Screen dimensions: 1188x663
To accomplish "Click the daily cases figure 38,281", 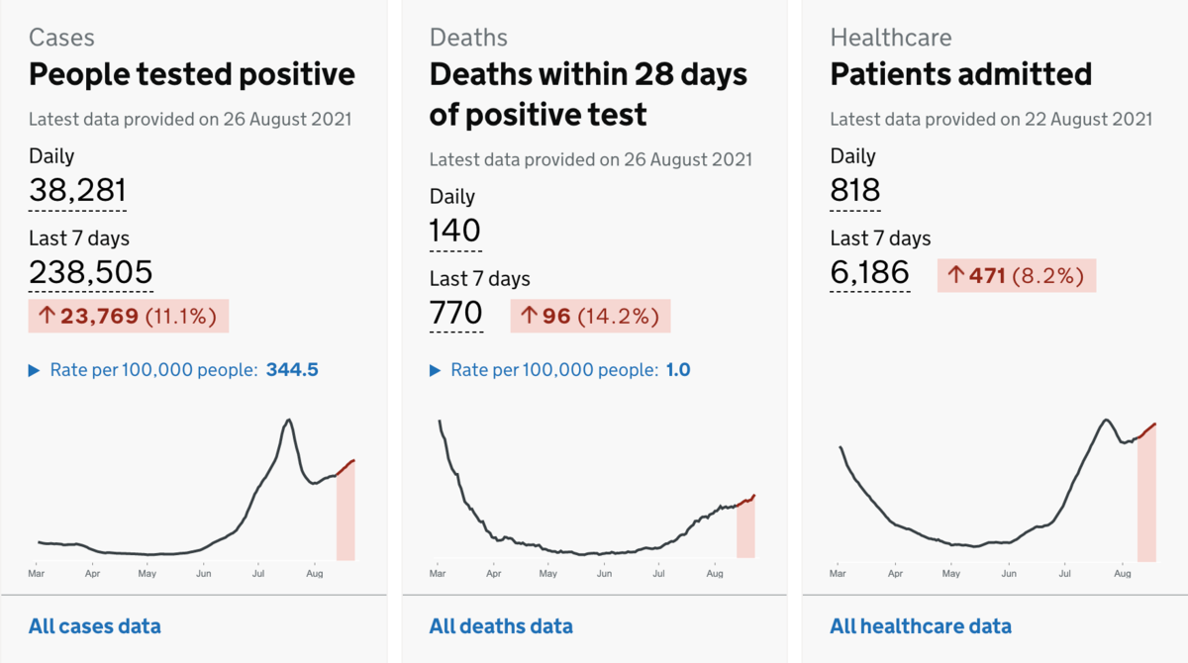I will coord(77,190).
